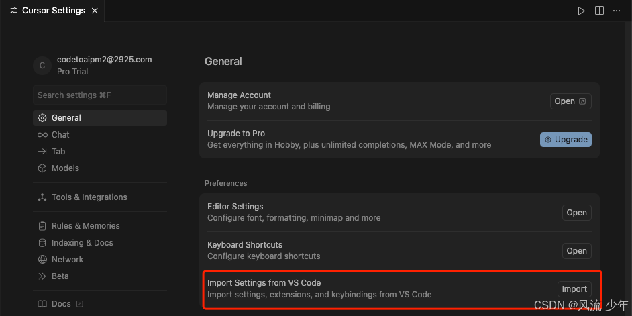Viewport: 632px width, 316px height.
Task: Click the Keyboard Shortcuts row title
Action: pos(245,245)
